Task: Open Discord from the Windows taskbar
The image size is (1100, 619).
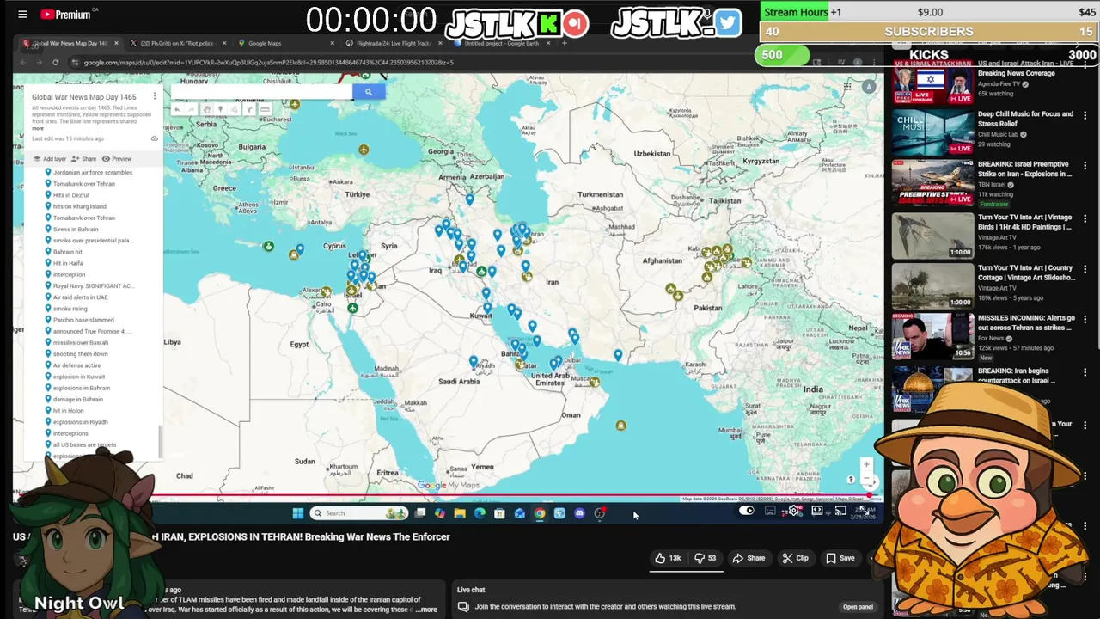Action: coord(579,513)
